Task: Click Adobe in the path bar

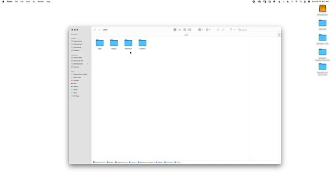Action: pyautogui.click(x=159, y=162)
